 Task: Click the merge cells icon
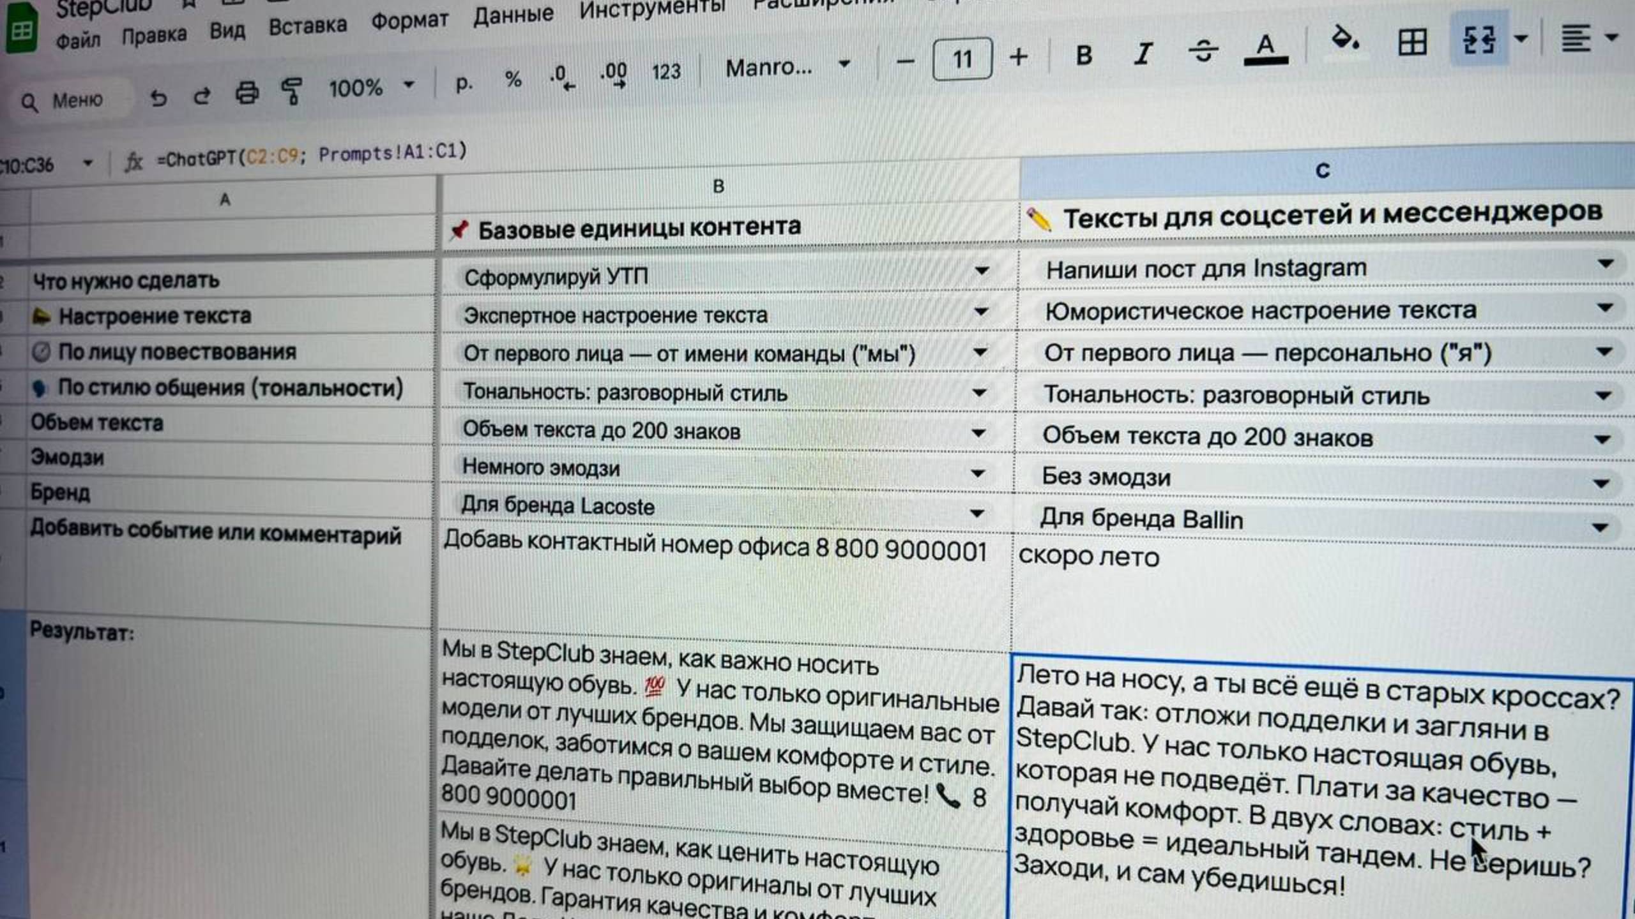click(x=1479, y=40)
